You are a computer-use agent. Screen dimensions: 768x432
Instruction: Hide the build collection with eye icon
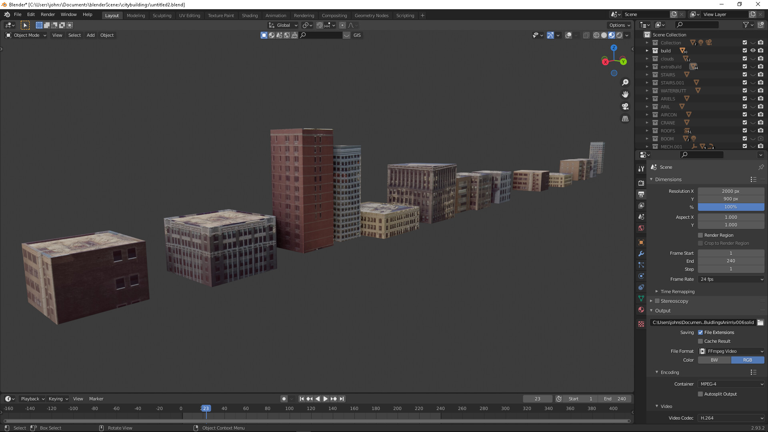753,51
